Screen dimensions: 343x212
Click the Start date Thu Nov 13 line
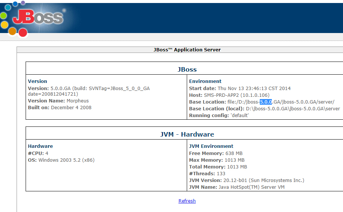240,88
